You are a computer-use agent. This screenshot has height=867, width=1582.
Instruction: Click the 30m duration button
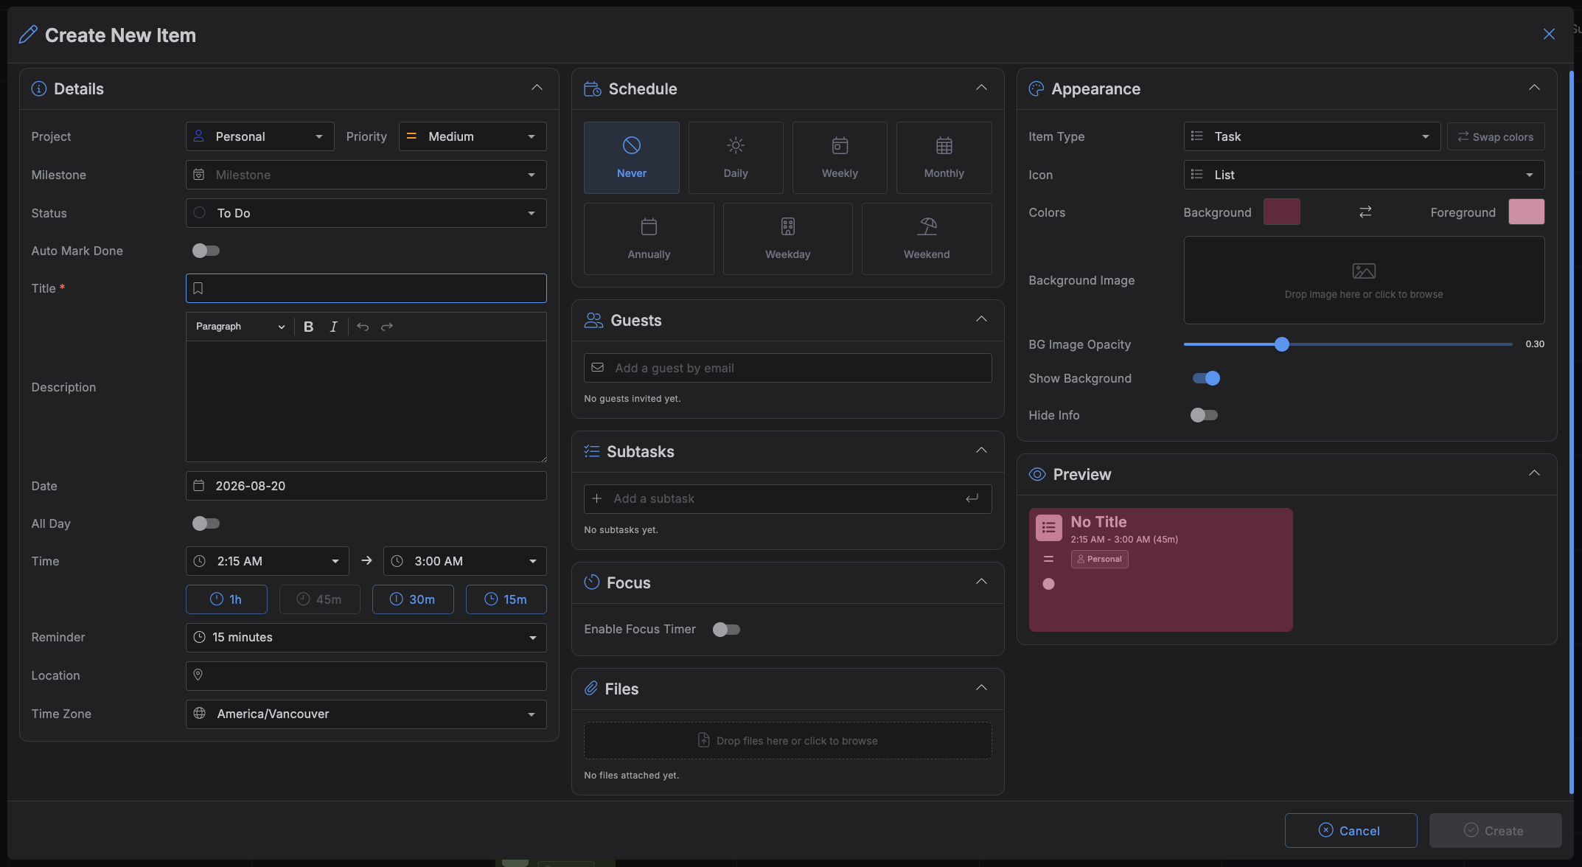[x=413, y=599]
